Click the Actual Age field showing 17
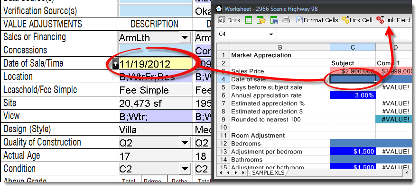This screenshot has height=189, width=419. pos(155,156)
